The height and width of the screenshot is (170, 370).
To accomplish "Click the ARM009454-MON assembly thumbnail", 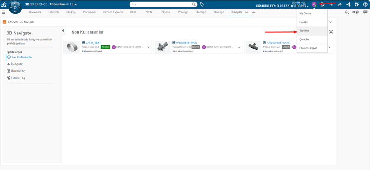I will (162, 47).
